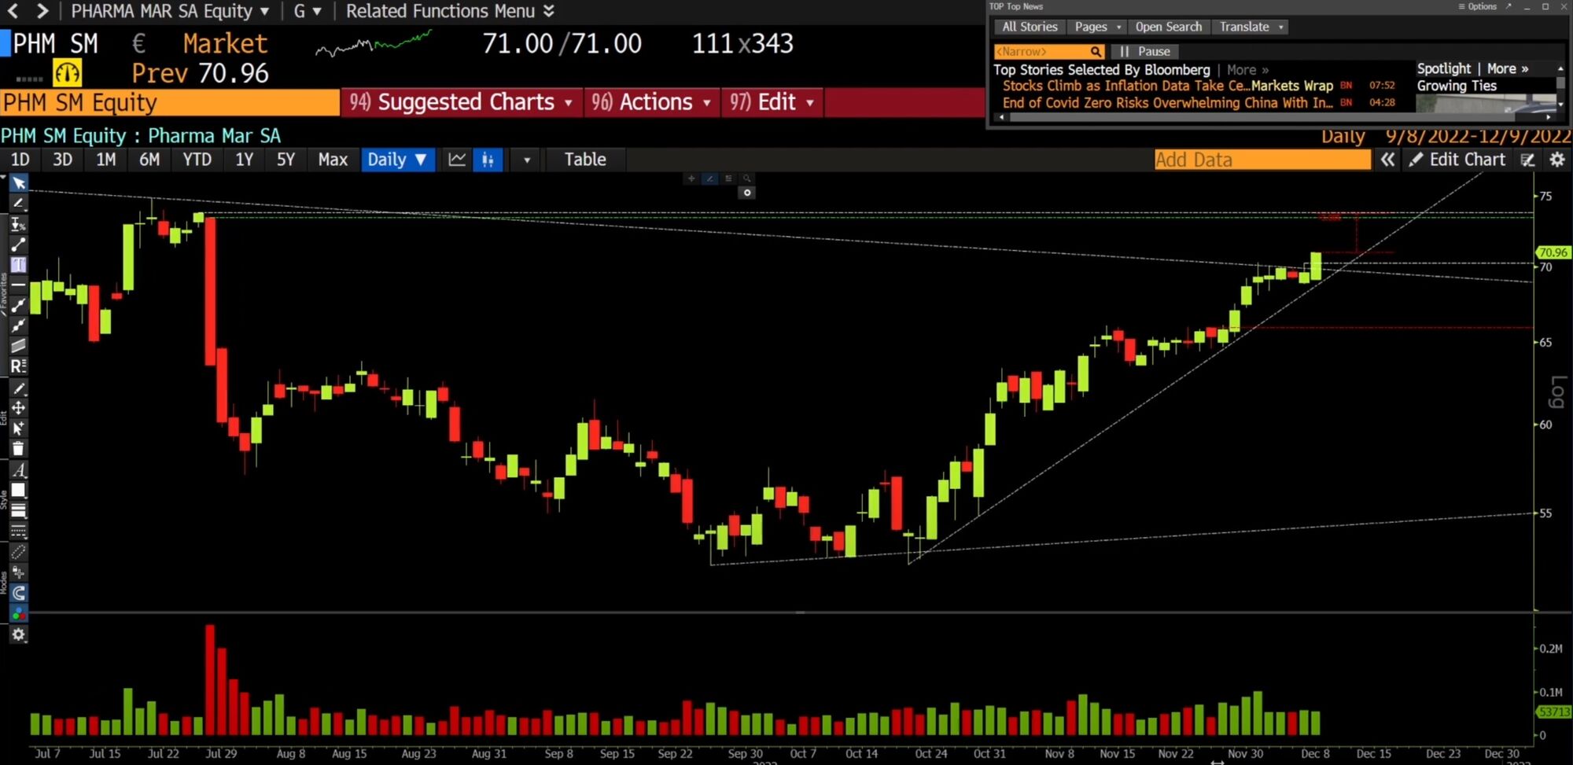1573x765 pixels.
Task: Pop out the Top News window
Action: pos(1509,6)
